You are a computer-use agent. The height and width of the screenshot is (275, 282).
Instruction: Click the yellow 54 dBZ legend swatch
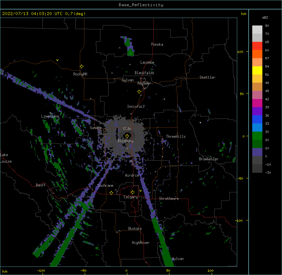257,70
